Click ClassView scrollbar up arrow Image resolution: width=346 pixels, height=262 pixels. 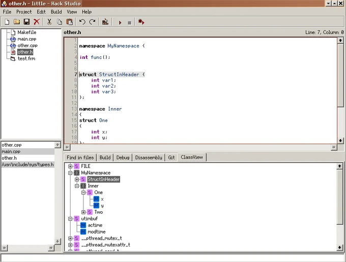point(339,166)
